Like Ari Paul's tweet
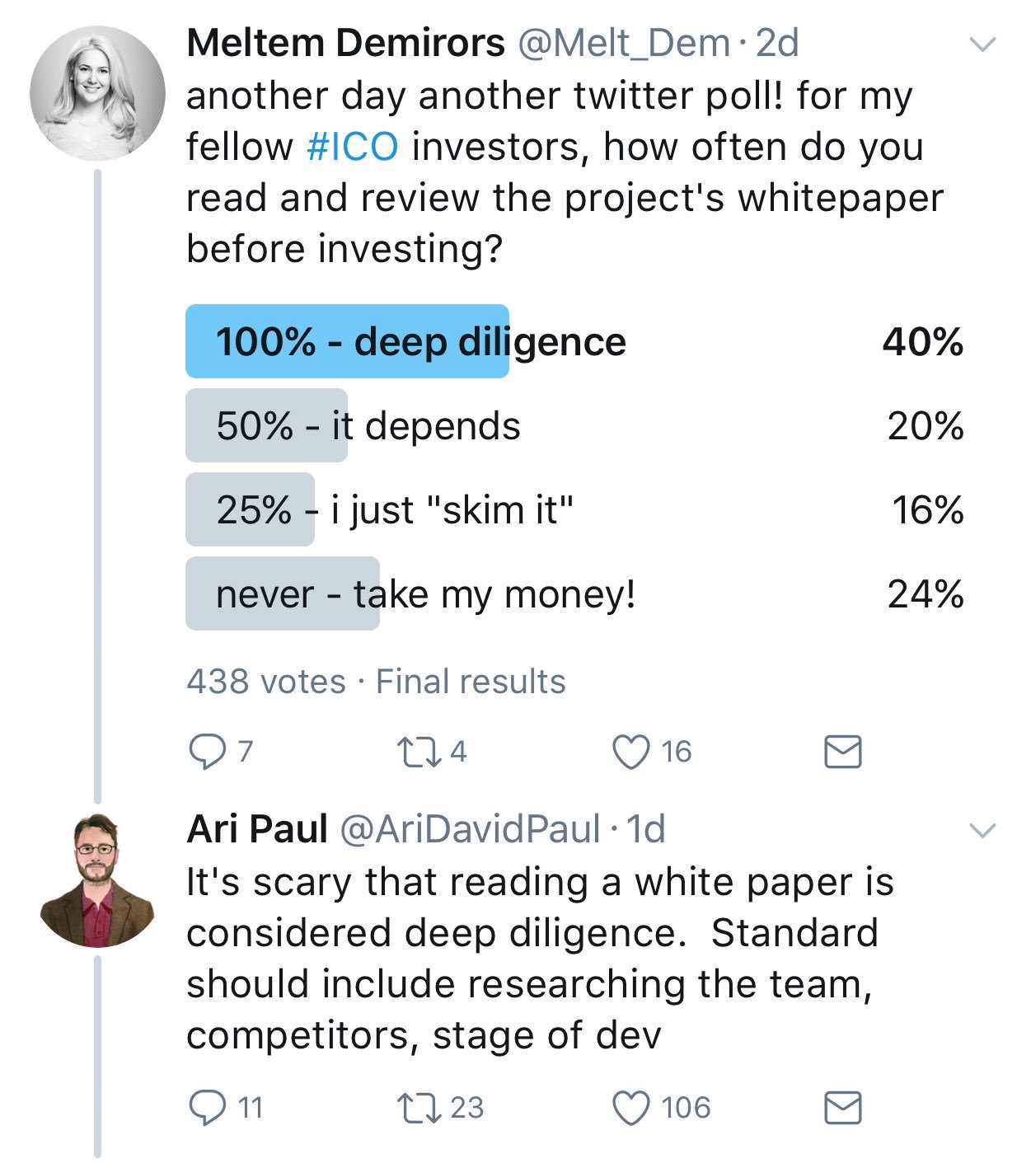Screen dimensions: 1017x1163 tap(631, 1108)
